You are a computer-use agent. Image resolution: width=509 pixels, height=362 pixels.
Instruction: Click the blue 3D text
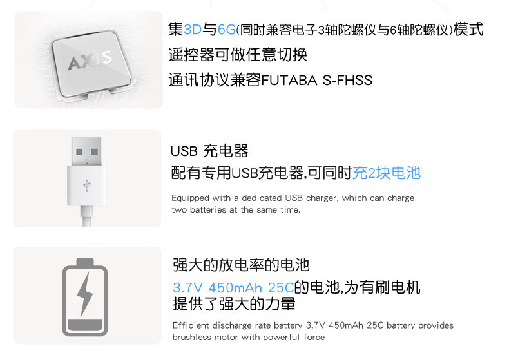click(x=193, y=30)
